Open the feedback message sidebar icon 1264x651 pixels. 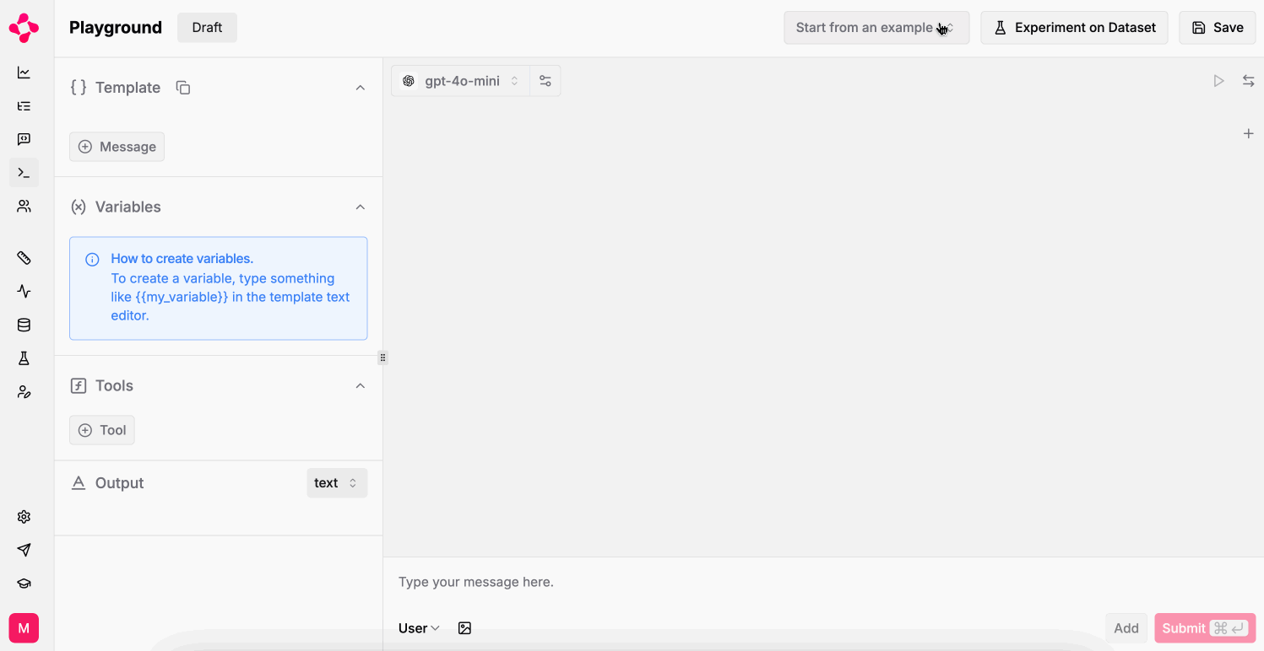click(x=24, y=139)
